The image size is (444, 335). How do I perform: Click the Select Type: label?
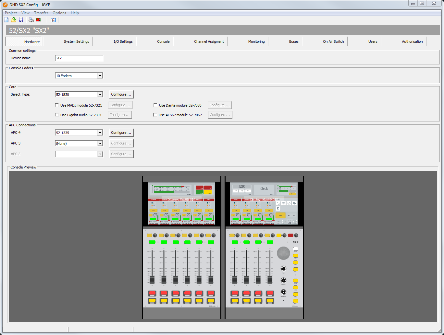(20, 94)
